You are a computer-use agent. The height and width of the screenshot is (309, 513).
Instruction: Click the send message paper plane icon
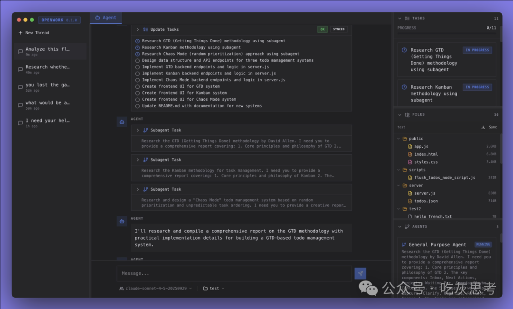(360, 273)
